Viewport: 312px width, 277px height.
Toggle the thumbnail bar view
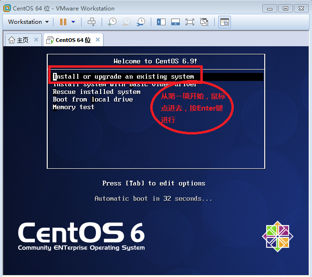(176, 21)
